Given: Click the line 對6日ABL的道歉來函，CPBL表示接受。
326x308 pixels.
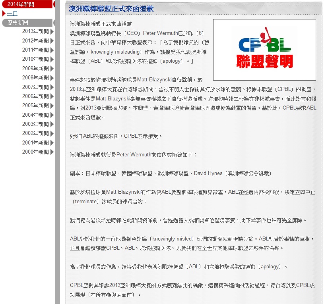Looking at the screenshot, I should pos(116,136).
